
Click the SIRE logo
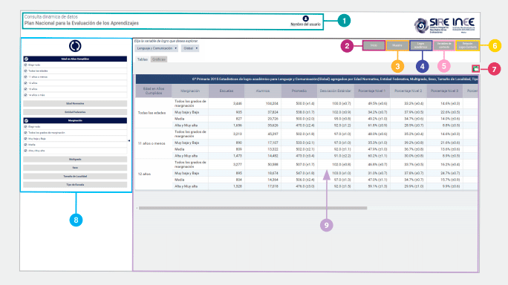432,25
